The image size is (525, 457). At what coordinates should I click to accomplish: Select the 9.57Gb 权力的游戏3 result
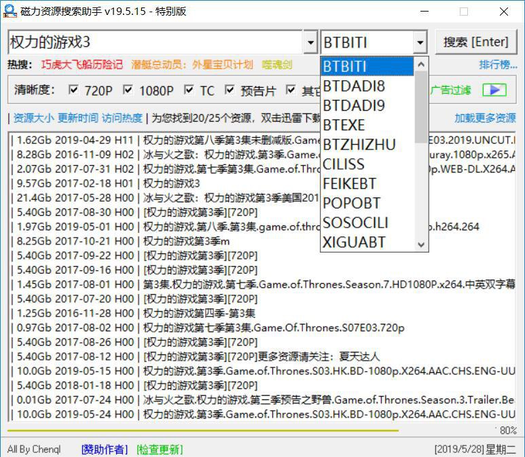pos(262,183)
